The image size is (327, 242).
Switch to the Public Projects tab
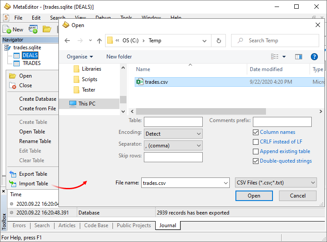134,225
